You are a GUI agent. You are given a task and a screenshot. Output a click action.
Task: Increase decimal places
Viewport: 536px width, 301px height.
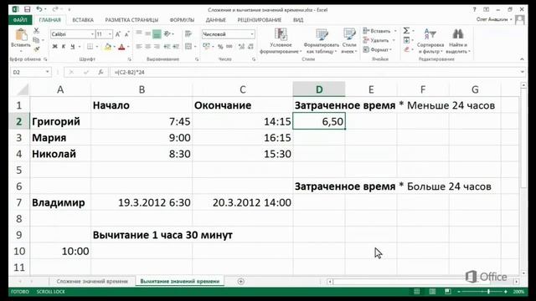241,47
